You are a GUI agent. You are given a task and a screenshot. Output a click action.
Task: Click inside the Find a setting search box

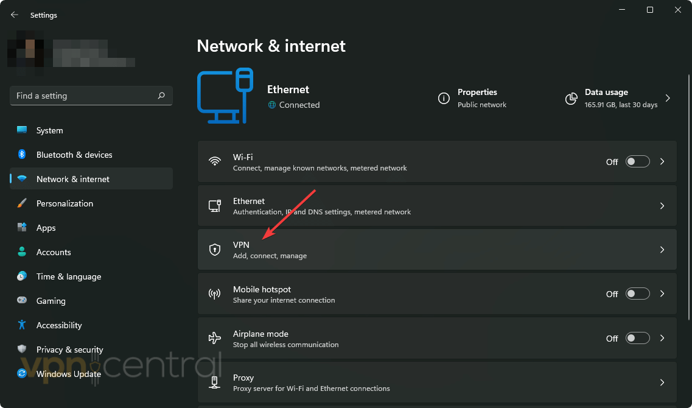point(79,96)
